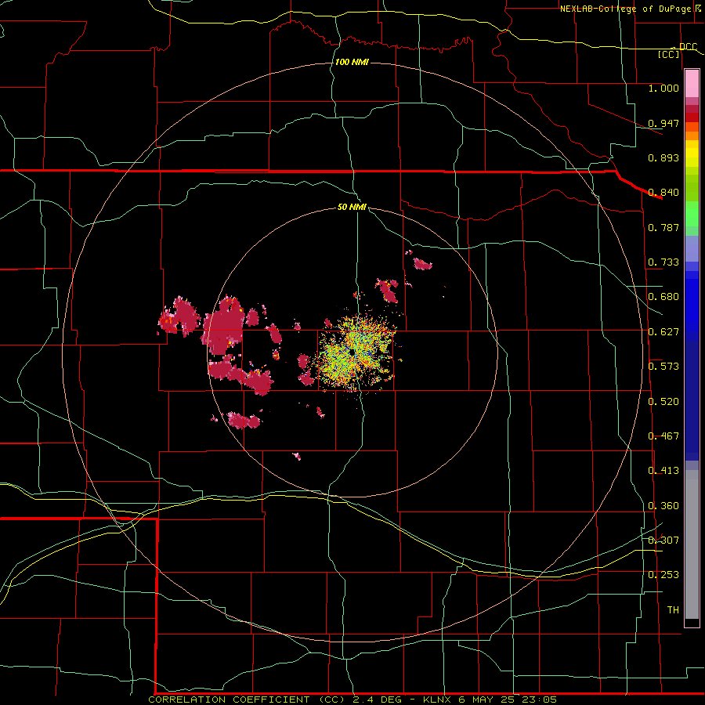Screen dimensions: 705x705
Task: Click the 0.360 color scale value
Action: 663,506
